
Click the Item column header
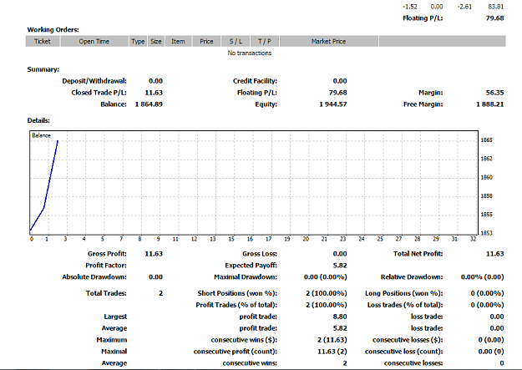pyautogui.click(x=178, y=41)
